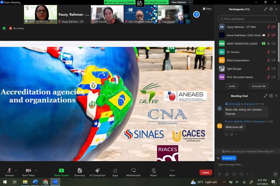Attach a file in chat

click(x=234, y=174)
